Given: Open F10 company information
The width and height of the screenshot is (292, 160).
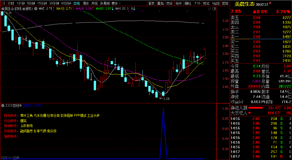Looking at the screenshot, I should [x=197, y=4].
